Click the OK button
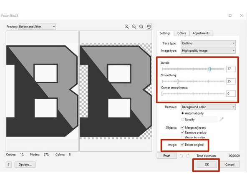Screen dimensions: 247x185 [207, 165]
